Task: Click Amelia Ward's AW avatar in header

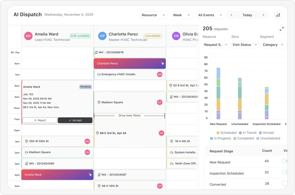Action: (28, 36)
